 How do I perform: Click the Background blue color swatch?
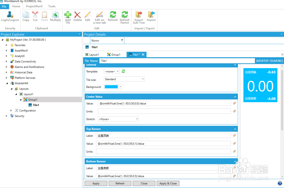(x=111, y=87)
